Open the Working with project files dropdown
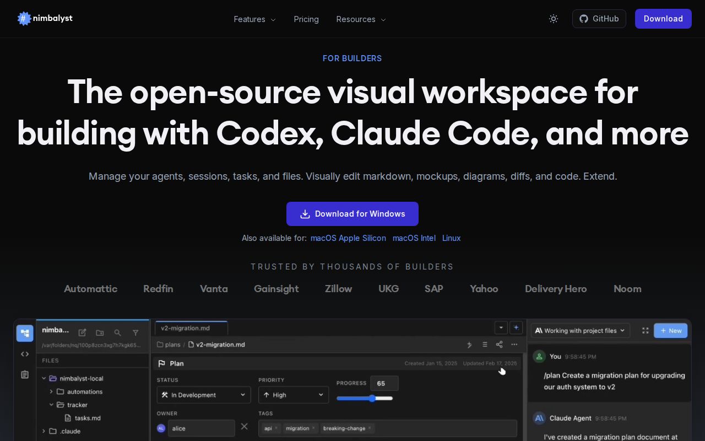This screenshot has width=705, height=441. click(581, 331)
